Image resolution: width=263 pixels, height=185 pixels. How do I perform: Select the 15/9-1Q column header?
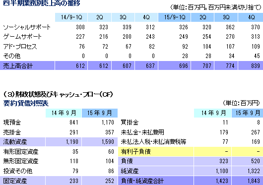coord(175,17)
